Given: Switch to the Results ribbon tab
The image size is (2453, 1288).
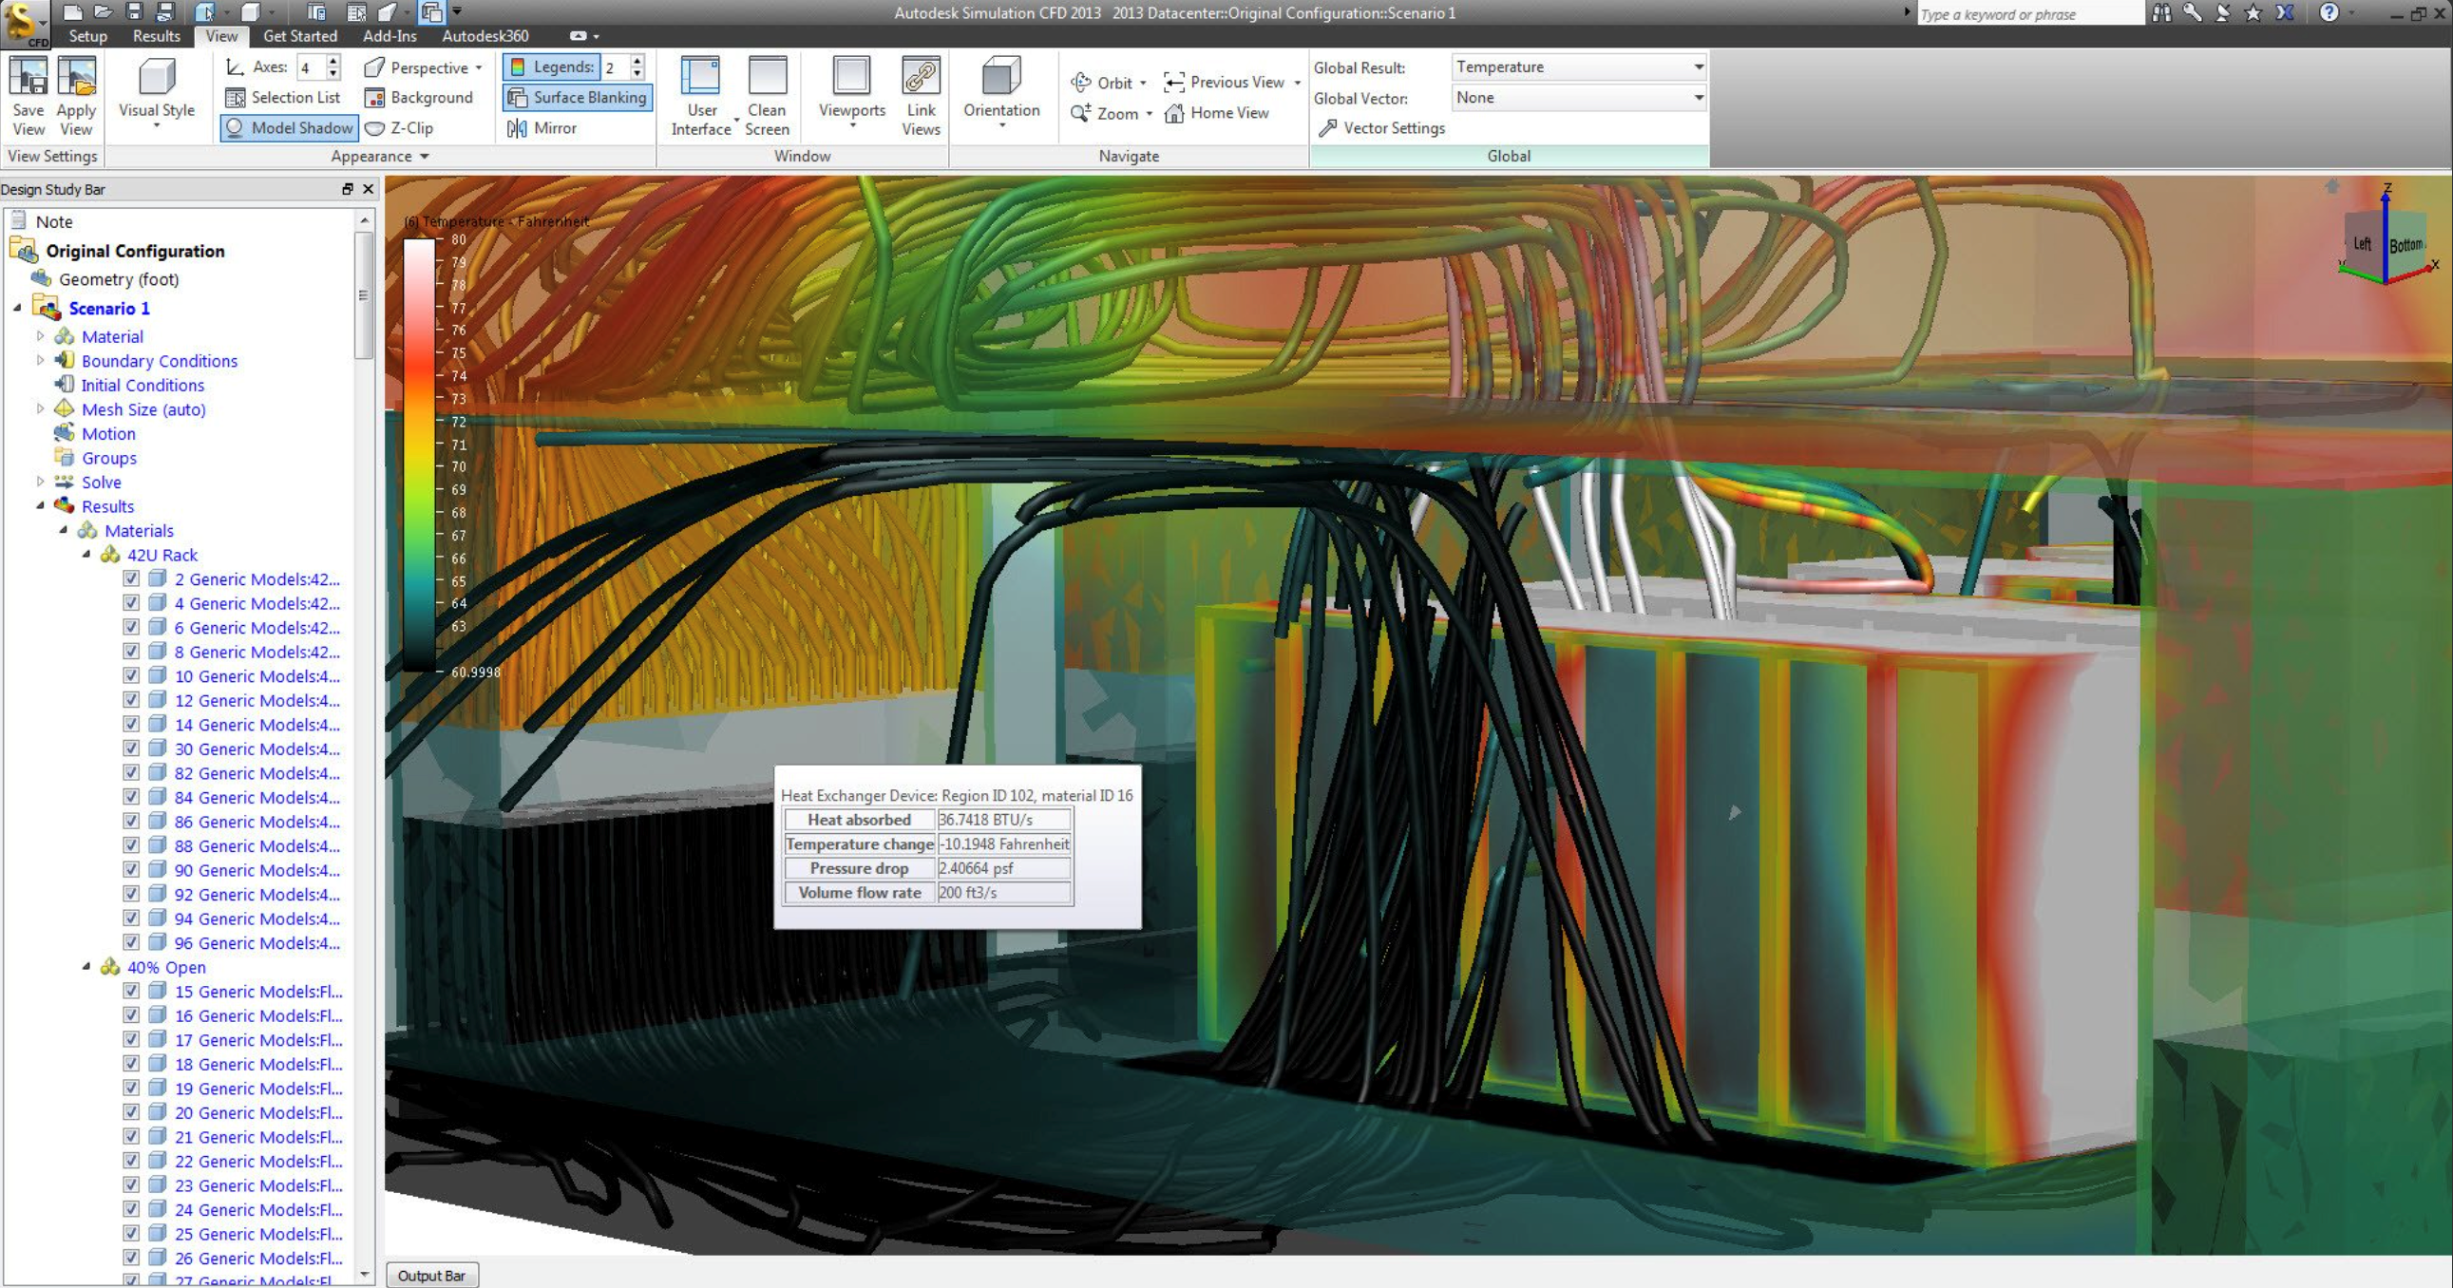Looking at the screenshot, I should [x=156, y=35].
